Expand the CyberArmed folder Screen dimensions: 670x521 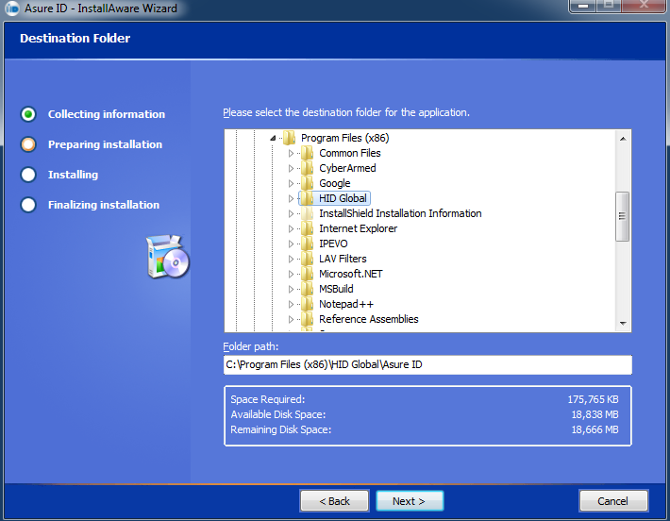291,168
